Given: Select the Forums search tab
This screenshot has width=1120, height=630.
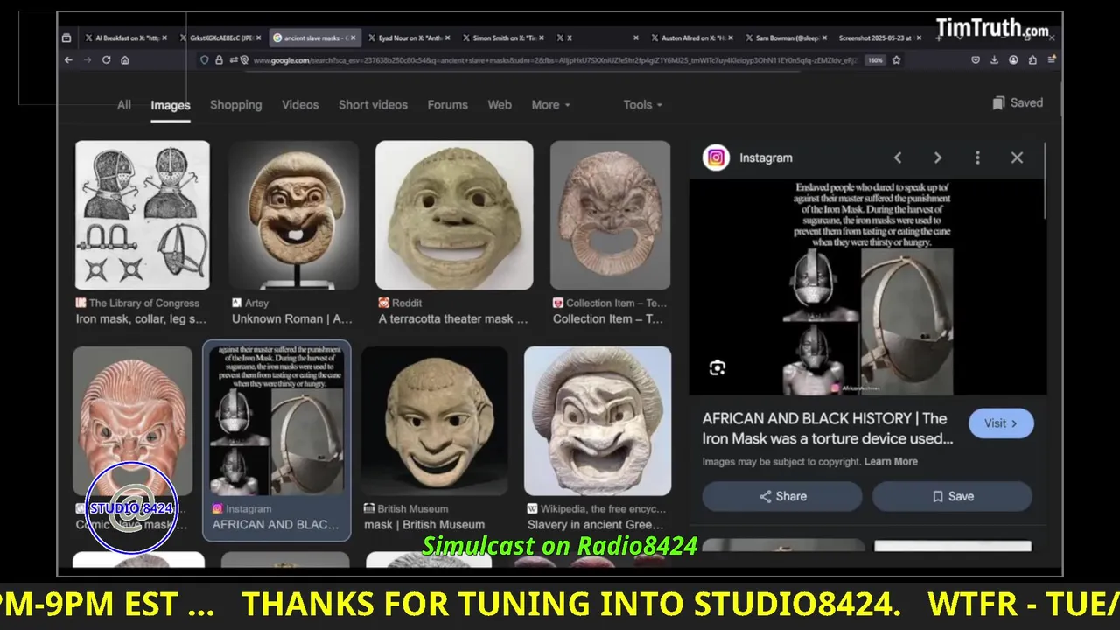Looking at the screenshot, I should pyautogui.click(x=447, y=104).
